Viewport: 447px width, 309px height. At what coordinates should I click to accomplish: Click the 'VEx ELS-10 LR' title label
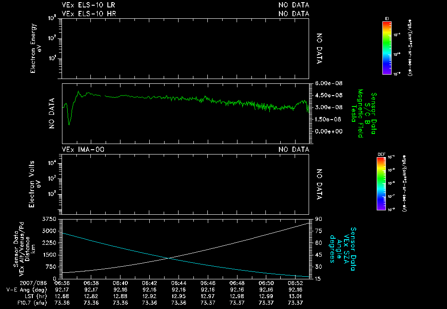tap(89, 5)
